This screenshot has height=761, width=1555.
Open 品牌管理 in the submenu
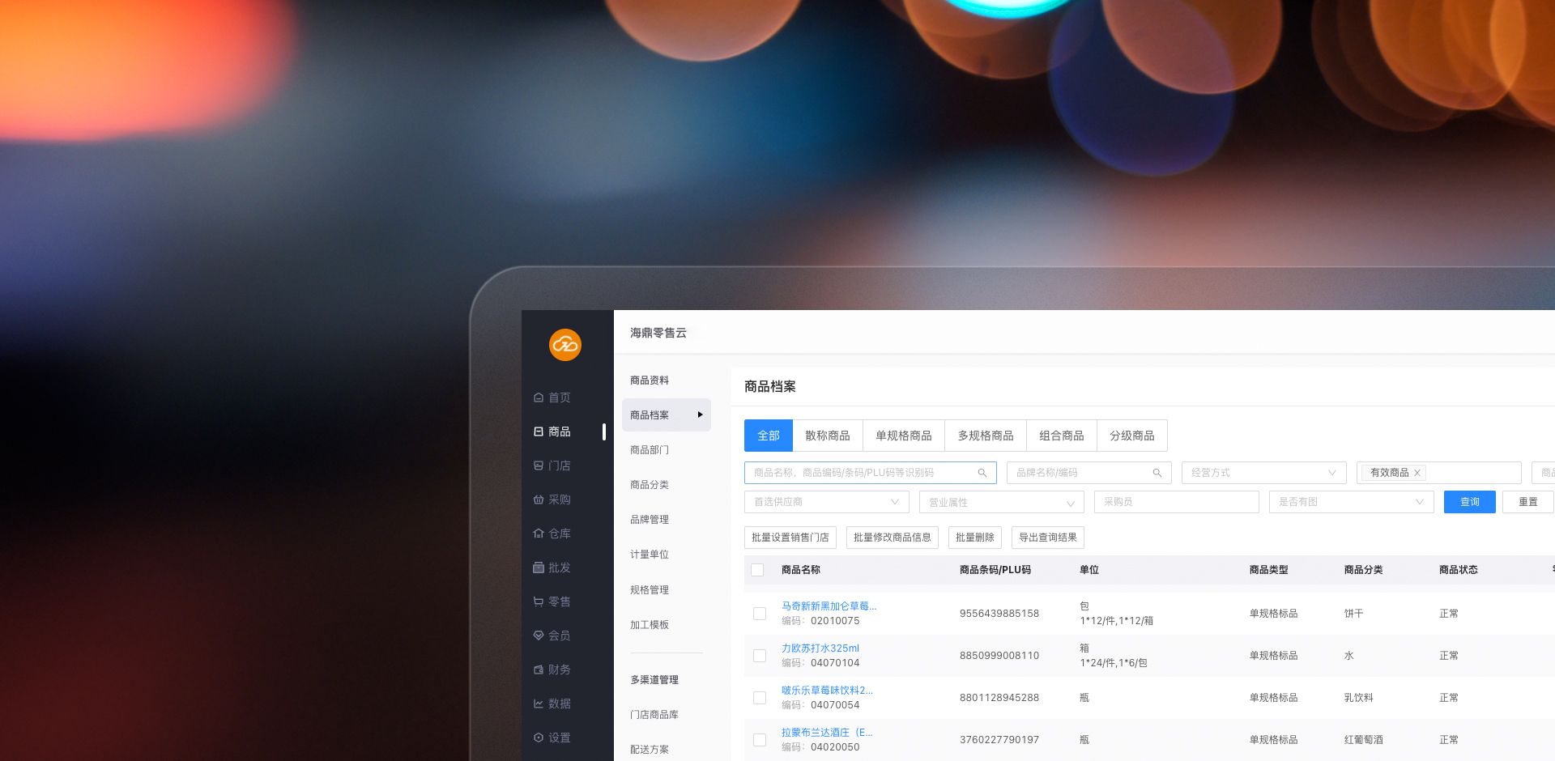tap(650, 520)
